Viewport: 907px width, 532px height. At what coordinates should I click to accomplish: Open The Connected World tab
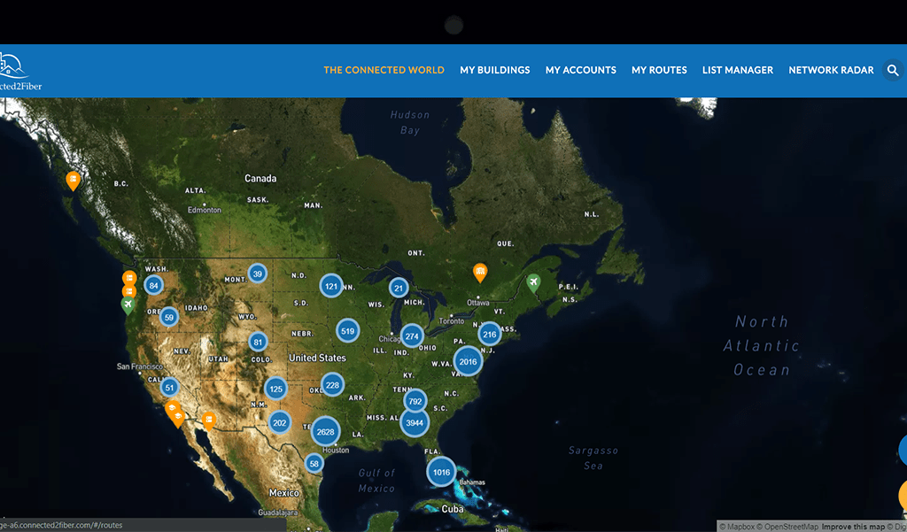pyautogui.click(x=384, y=70)
